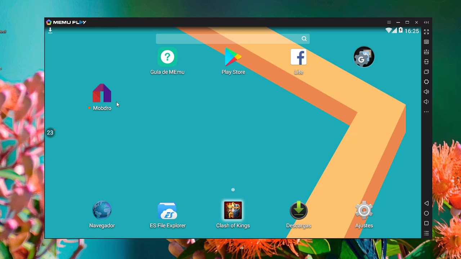The height and width of the screenshot is (259, 461).
Task: Launch Clash of Kings game
Action: click(x=233, y=210)
